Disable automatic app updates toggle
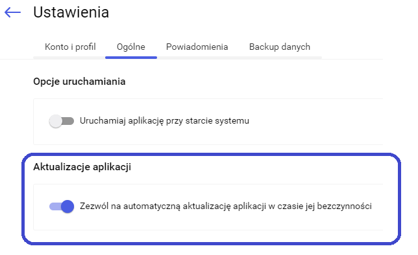This screenshot has height=255, width=418. point(62,206)
